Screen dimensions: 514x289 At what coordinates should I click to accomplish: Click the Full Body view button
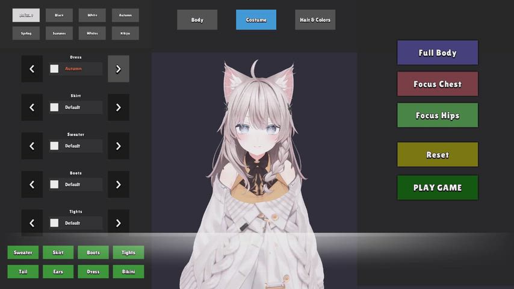[x=438, y=52]
